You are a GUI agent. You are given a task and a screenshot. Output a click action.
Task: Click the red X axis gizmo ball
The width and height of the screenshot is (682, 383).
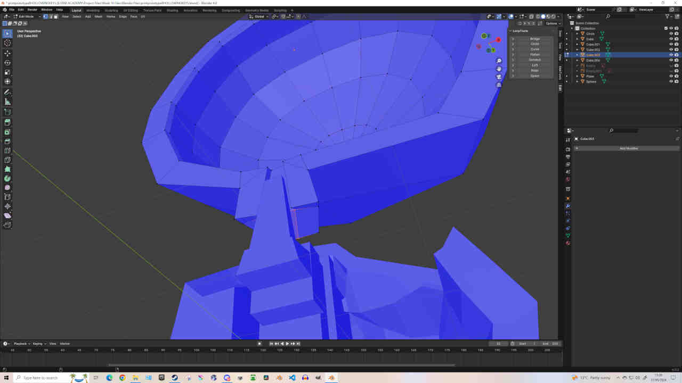tap(499, 40)
